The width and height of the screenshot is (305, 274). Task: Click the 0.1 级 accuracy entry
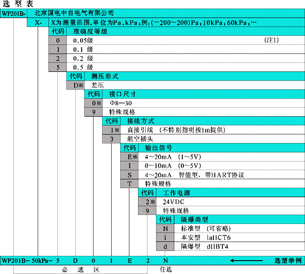pos(83,50)
